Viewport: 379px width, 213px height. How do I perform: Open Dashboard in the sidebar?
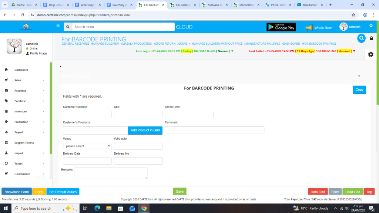click(21, 70)
